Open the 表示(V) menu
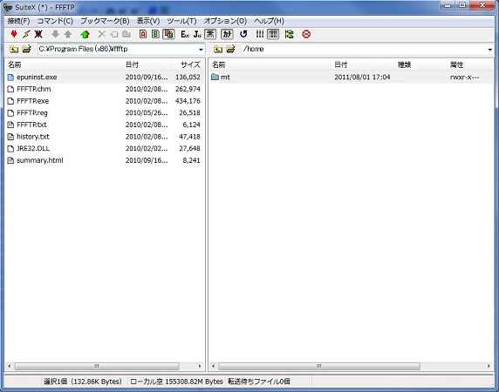This screenshot has width=499, height=392. coord(148,21)
